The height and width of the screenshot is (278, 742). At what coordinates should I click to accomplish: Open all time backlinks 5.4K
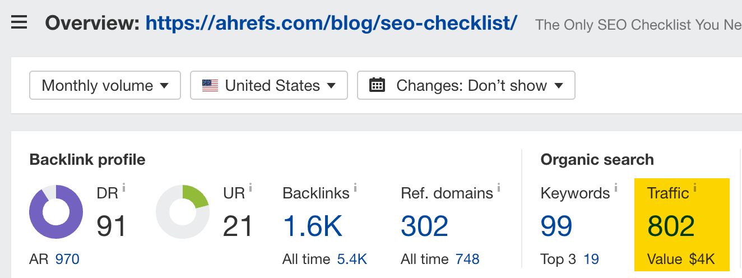click(352, 260)
